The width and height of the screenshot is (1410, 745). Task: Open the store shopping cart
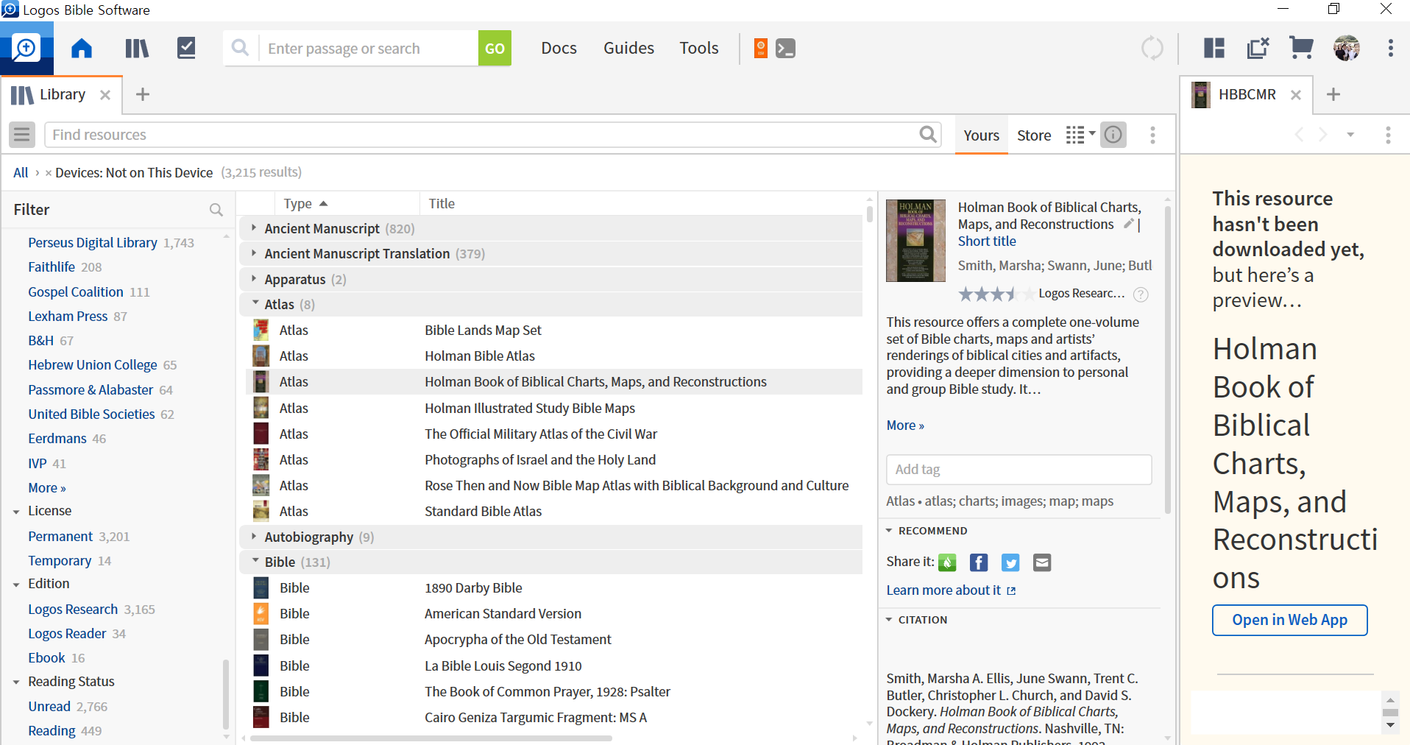(x=1302, y=49)
